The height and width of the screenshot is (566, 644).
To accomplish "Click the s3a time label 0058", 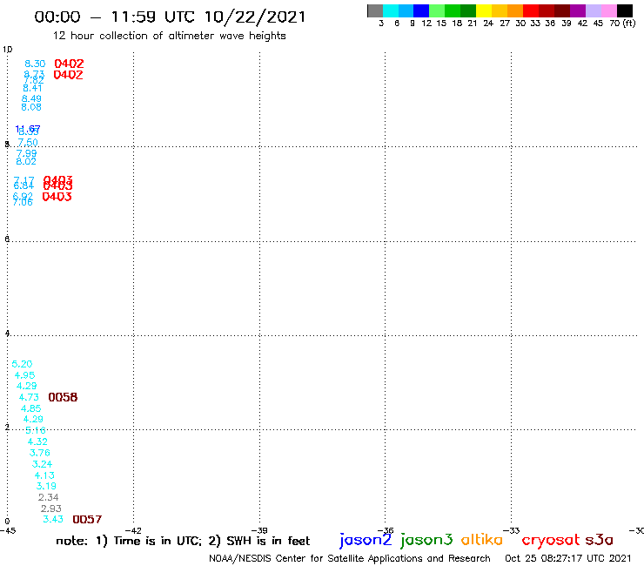I will pyautogui.click(x=63, y=397).
